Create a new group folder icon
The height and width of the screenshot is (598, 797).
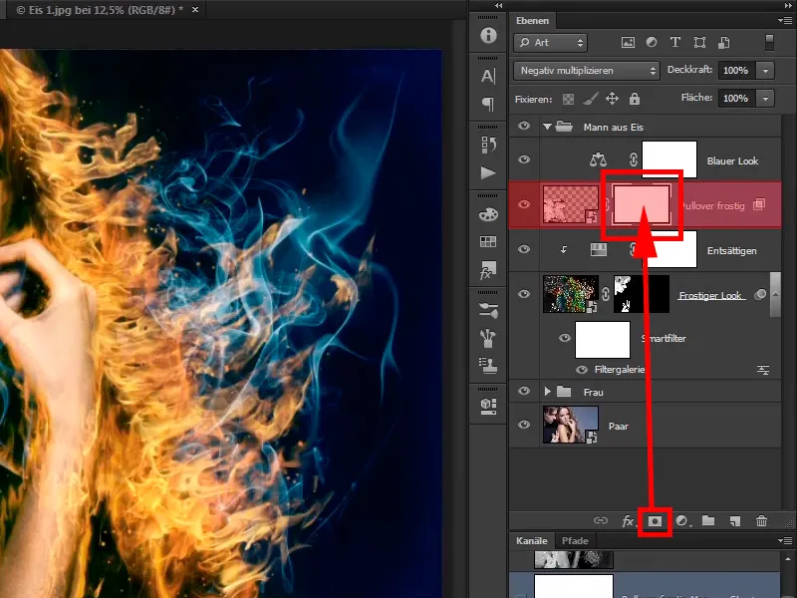pyautogui.click(x=708, y=520)
